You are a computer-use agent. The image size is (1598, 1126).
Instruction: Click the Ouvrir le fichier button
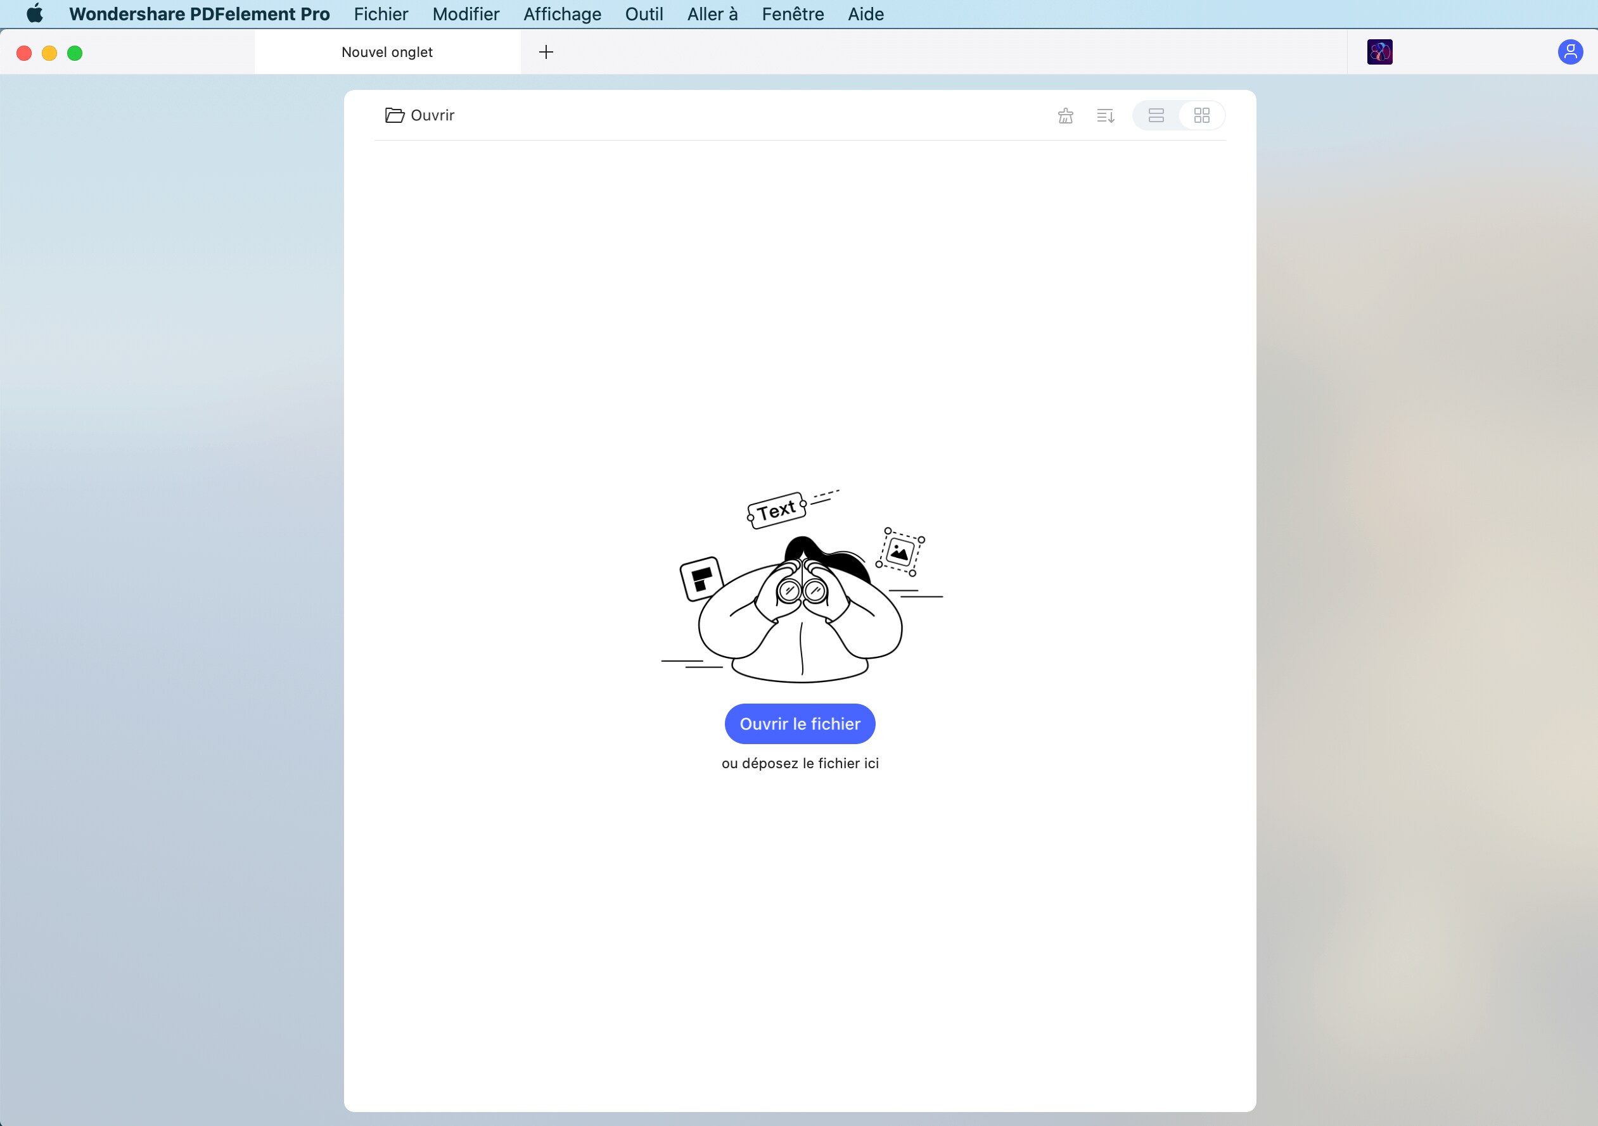click(800, 724)
